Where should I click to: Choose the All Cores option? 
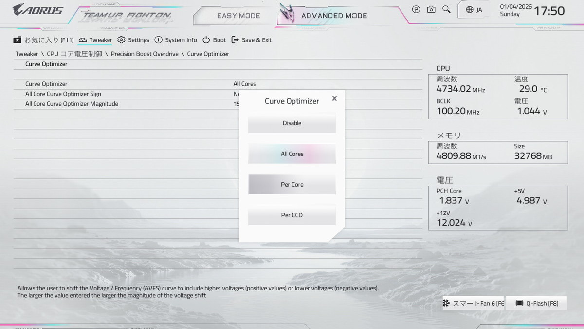[x=292, y=154]
